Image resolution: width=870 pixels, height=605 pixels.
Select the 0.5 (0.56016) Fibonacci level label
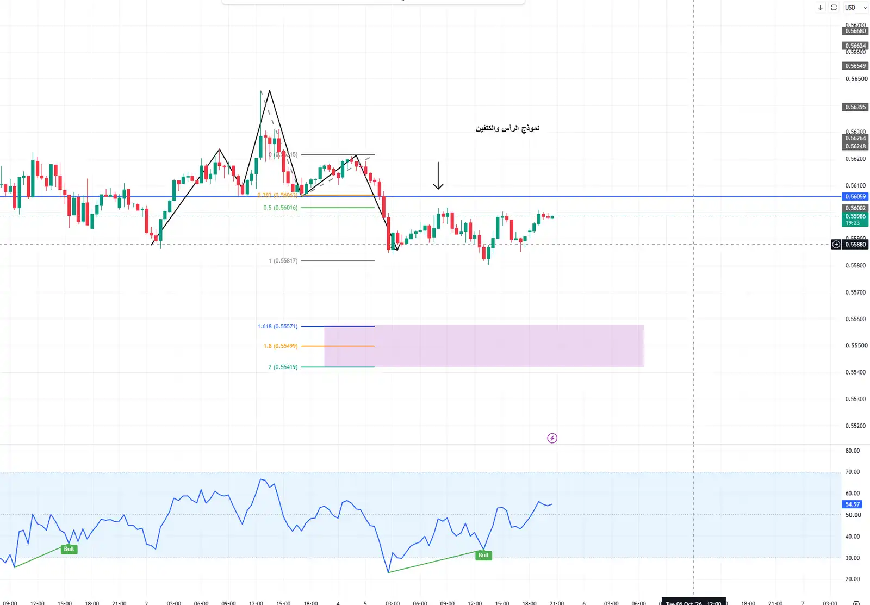[x=281, y=208]
